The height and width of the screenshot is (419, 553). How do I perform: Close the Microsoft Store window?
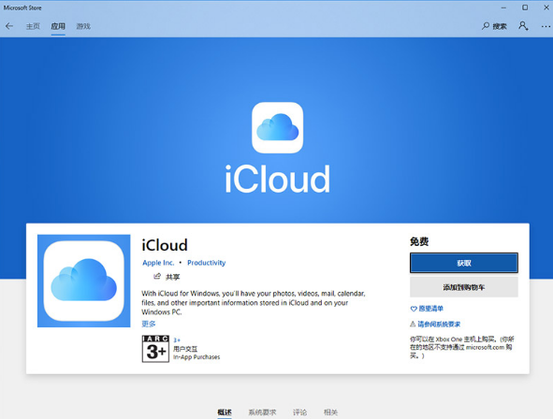pos(546,7)
